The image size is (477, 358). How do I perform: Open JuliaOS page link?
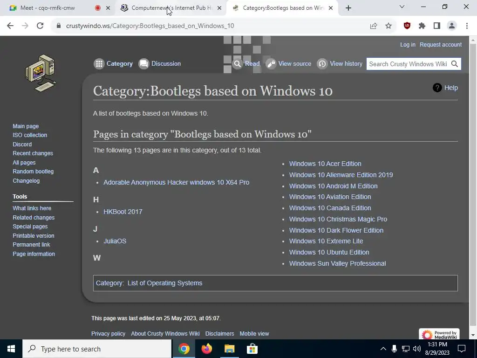(115, 241)
